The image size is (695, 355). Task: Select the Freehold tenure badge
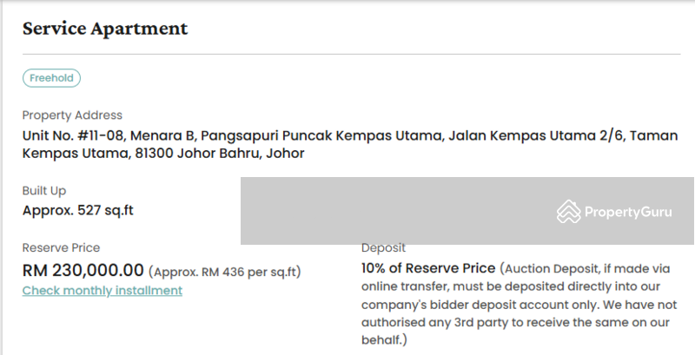[x=51, y=78]
